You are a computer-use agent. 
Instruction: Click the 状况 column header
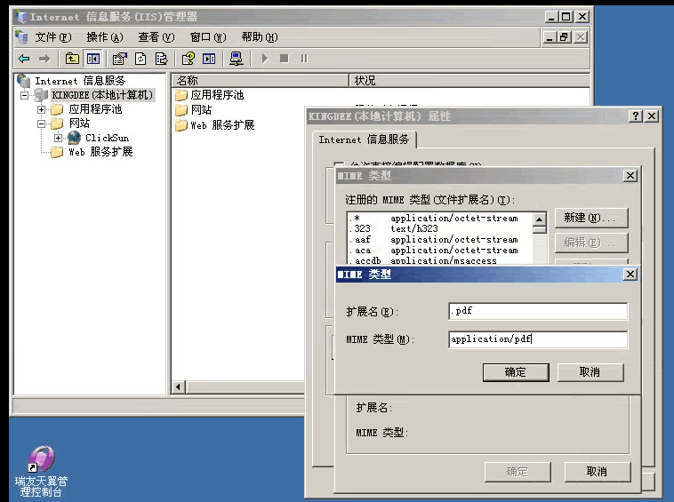469,80
